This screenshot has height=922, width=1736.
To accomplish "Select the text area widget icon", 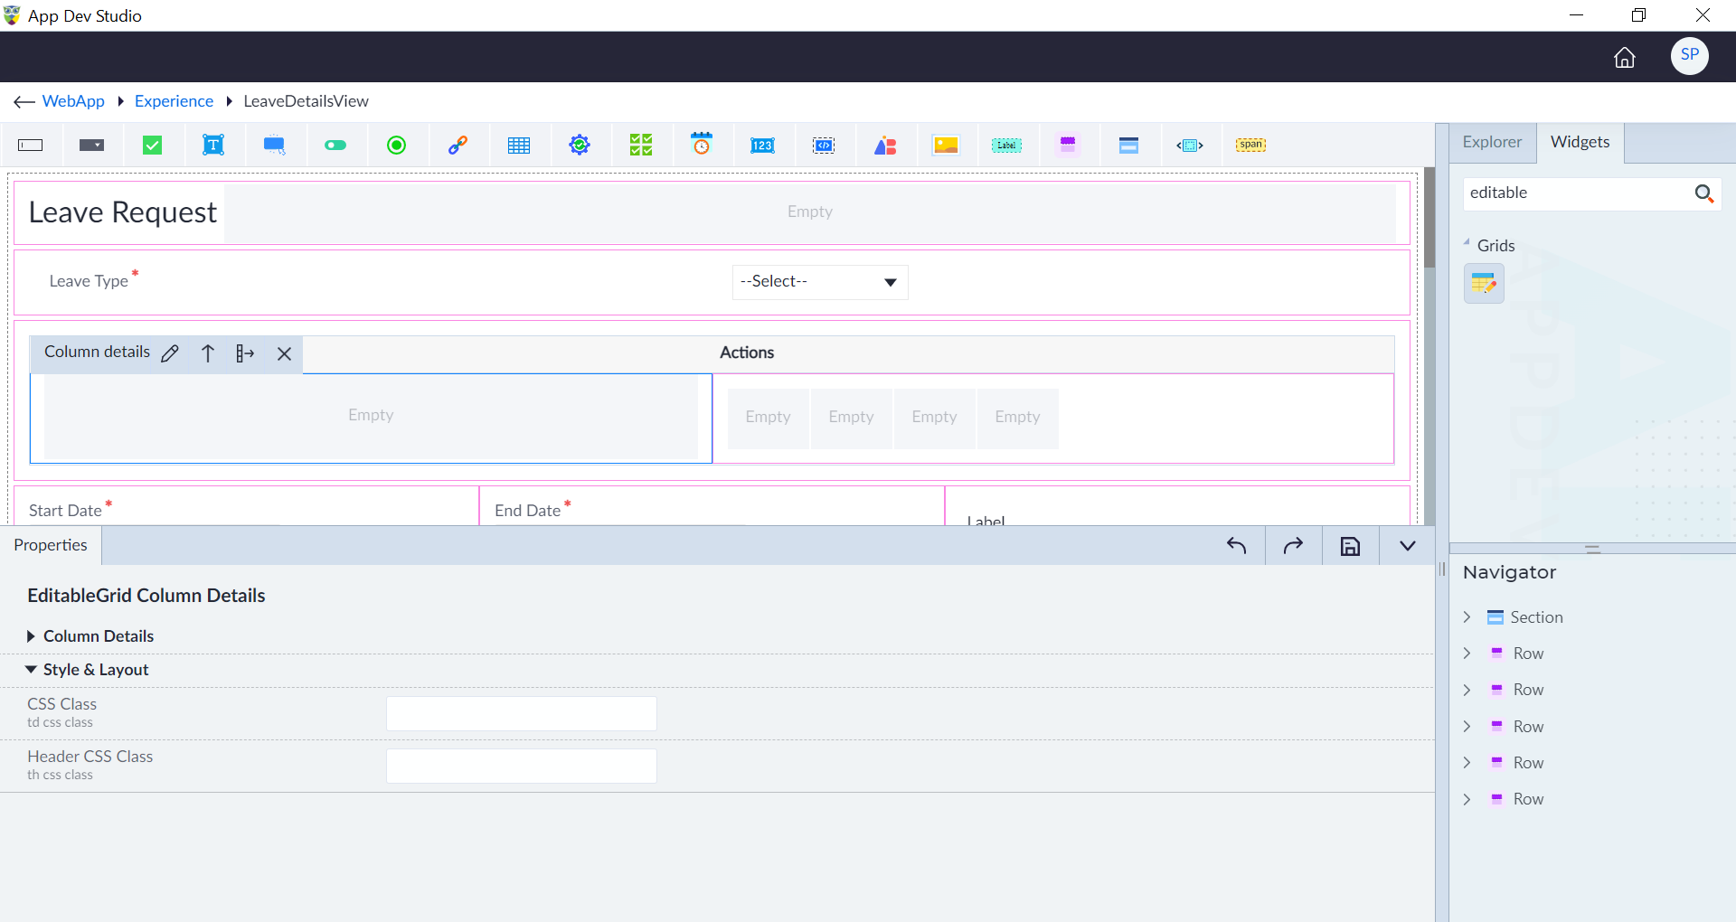I will pos(213,146).
